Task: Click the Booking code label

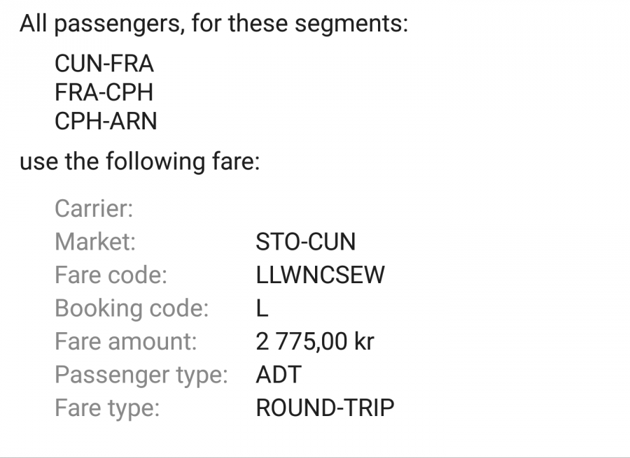Action: [x=132, y=308]
